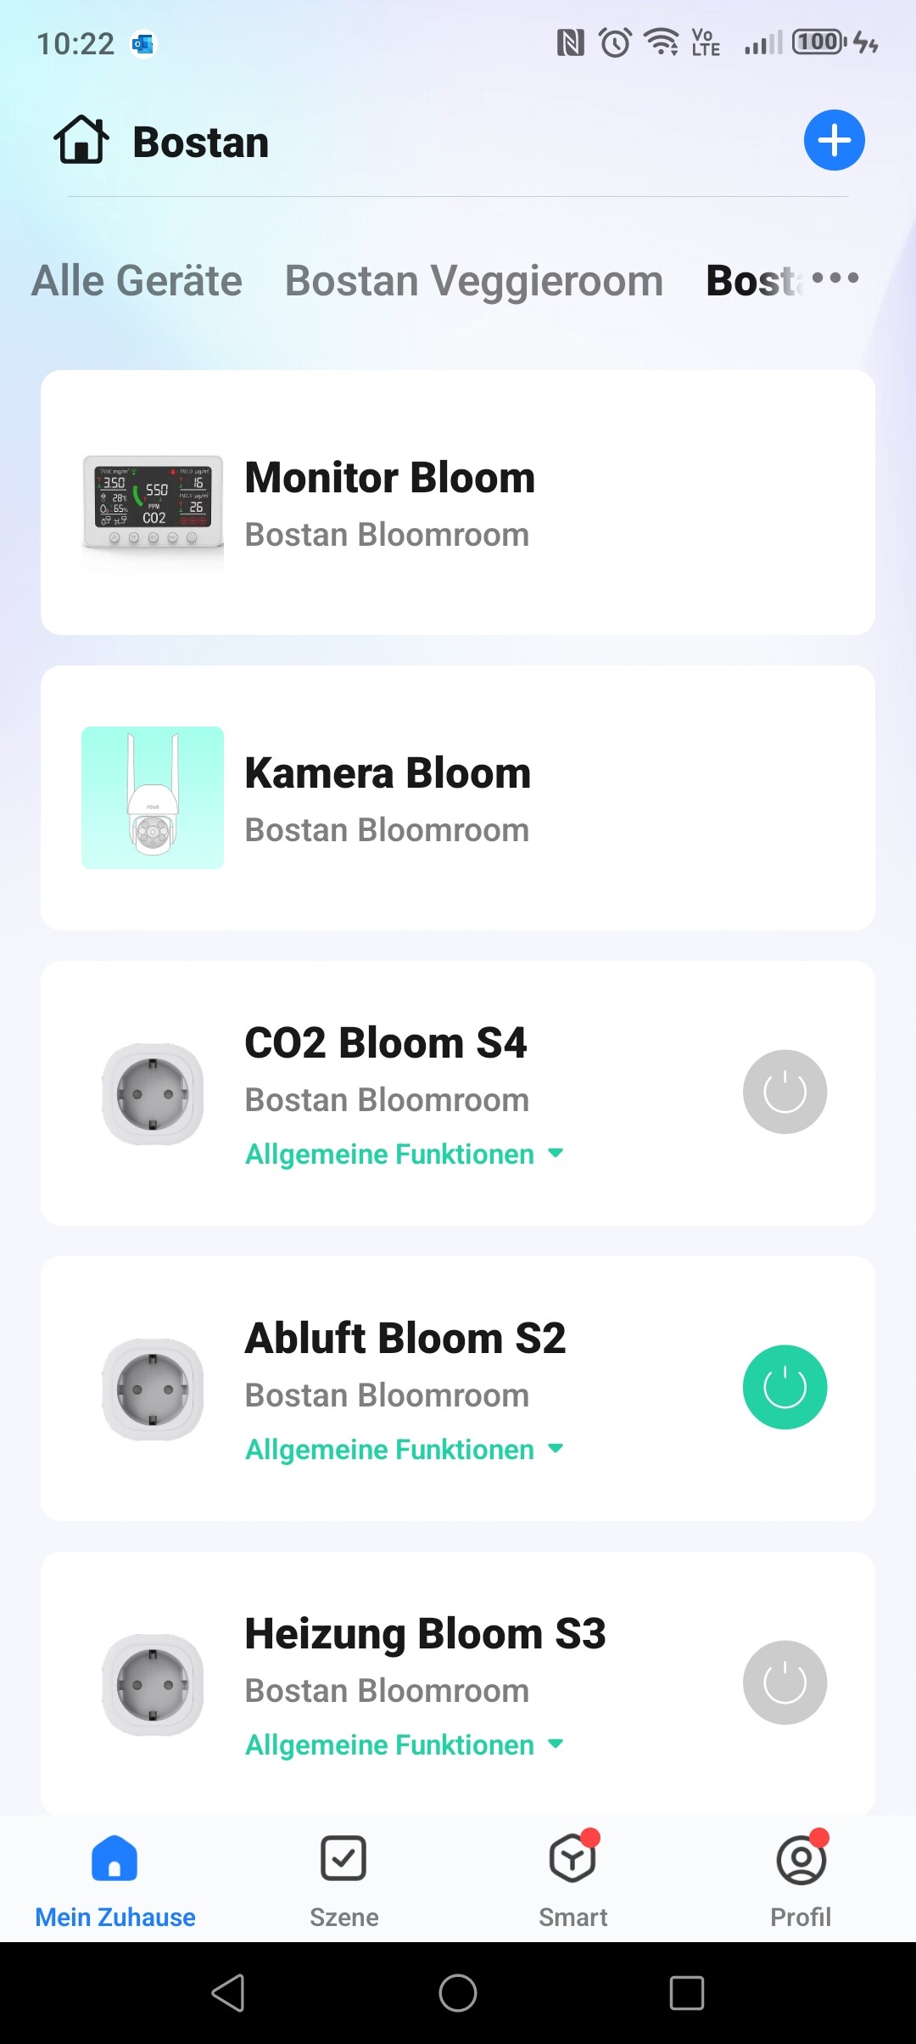Viewport: 916px width, 2044px height.
Task: Open the three-dots room management menu
Action: [x=835, y=278]
